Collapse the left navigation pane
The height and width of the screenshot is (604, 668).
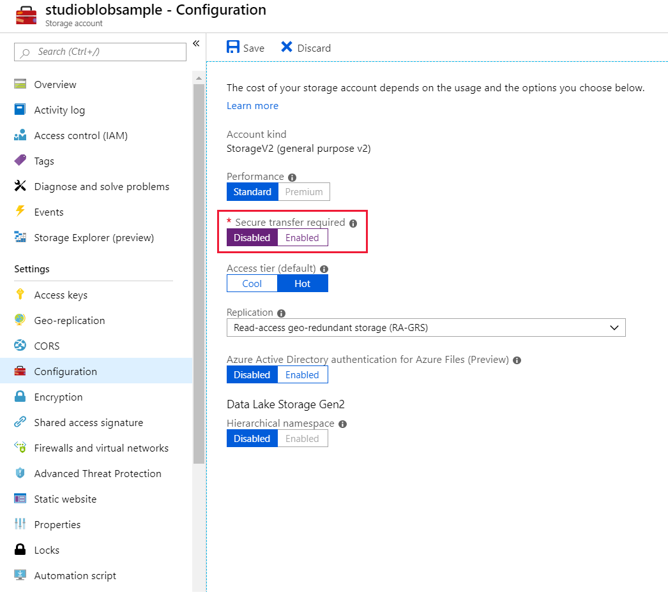coord(196,42)
